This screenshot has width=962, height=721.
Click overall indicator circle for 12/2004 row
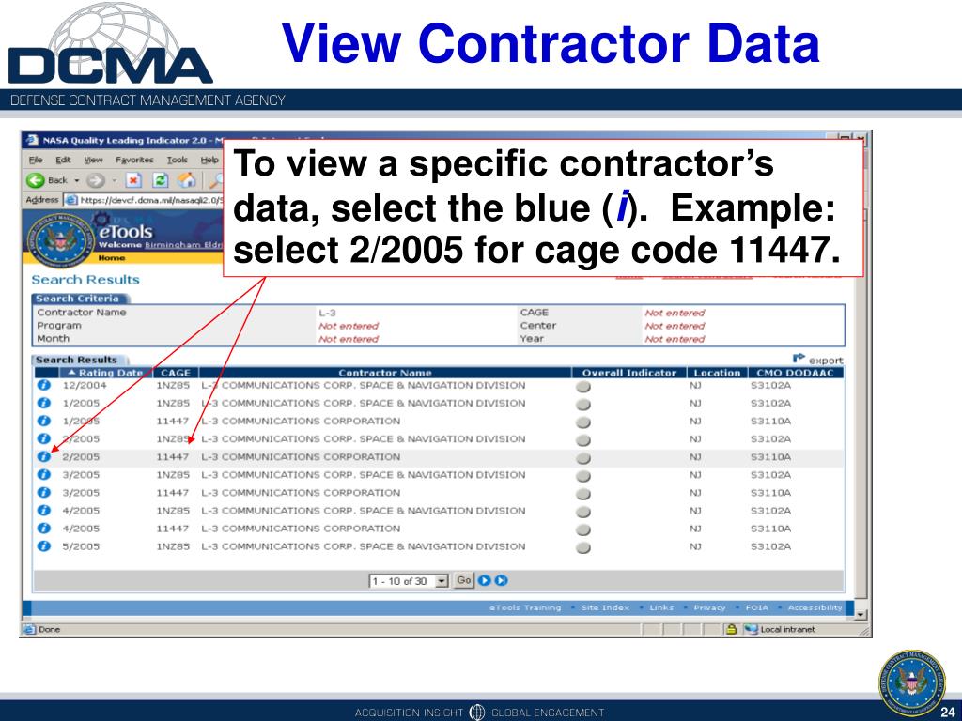point(583,386)
